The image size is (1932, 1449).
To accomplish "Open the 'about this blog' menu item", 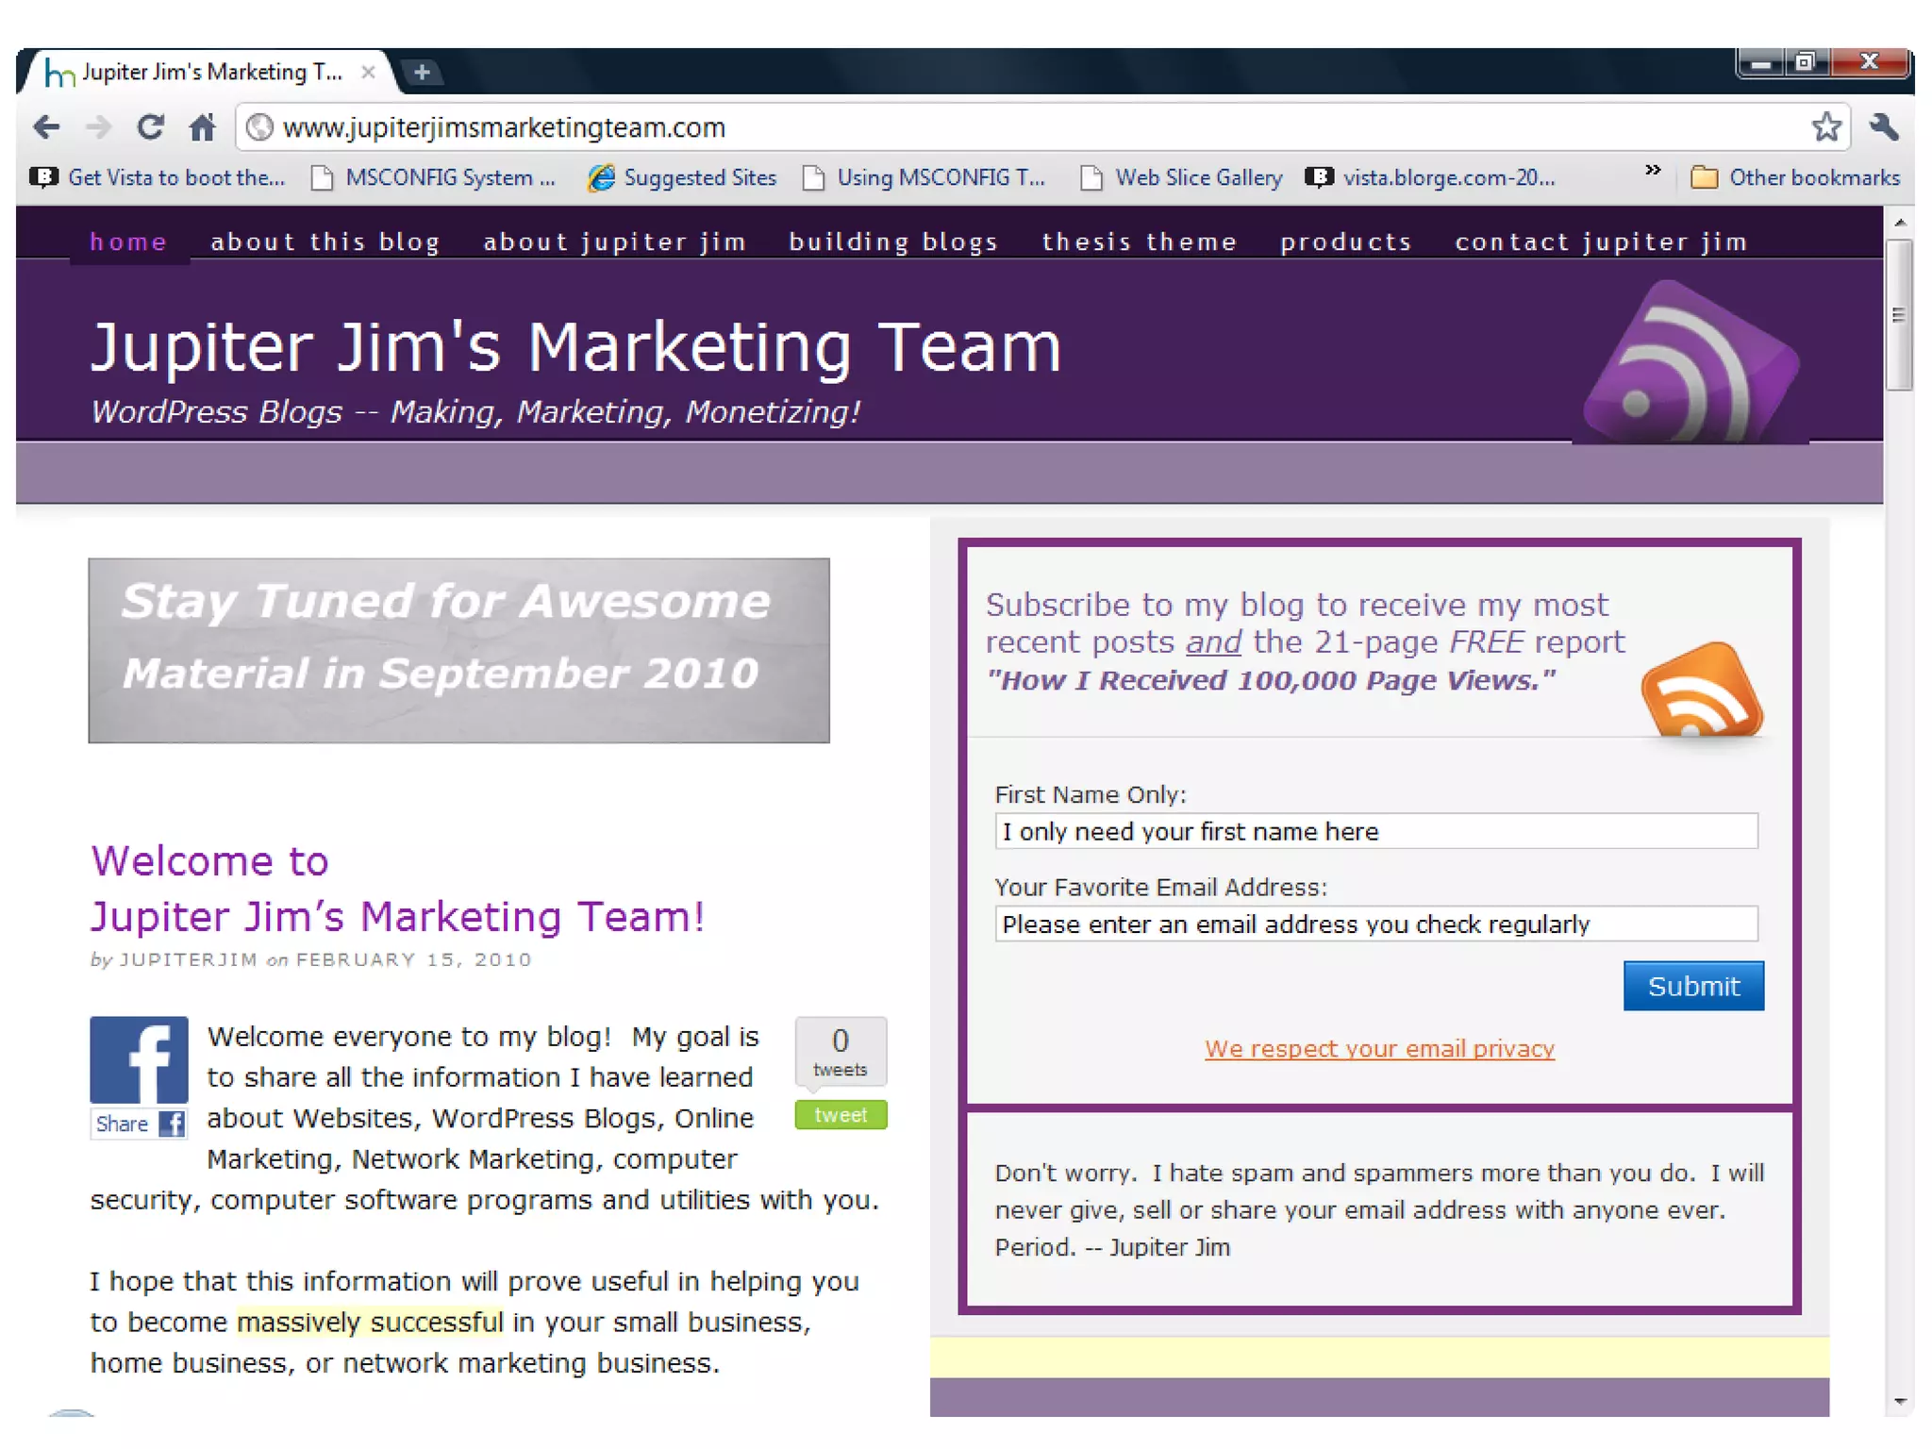I will coord(325,242).
